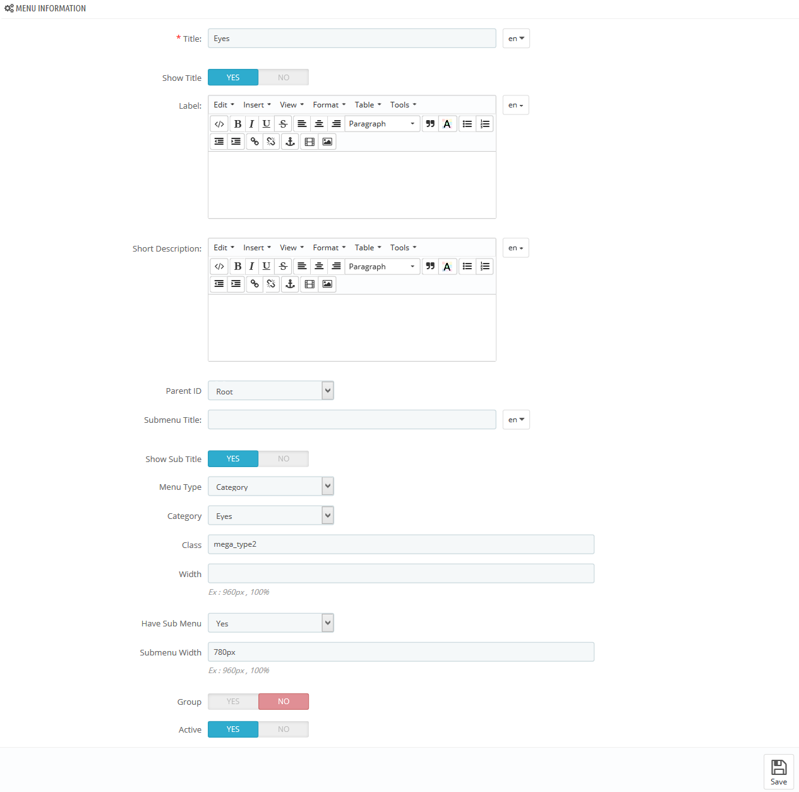This screenshot has height=792, width=799.
Task: Click the Width input field
Action: click(401, 573)
